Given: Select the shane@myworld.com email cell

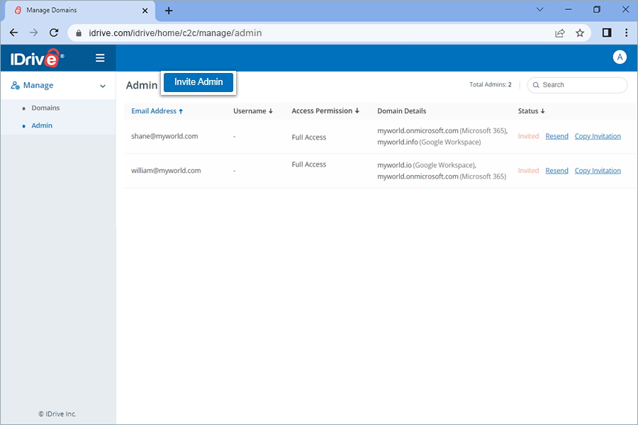Looking at the screenshot, I should tap(164, 136).
